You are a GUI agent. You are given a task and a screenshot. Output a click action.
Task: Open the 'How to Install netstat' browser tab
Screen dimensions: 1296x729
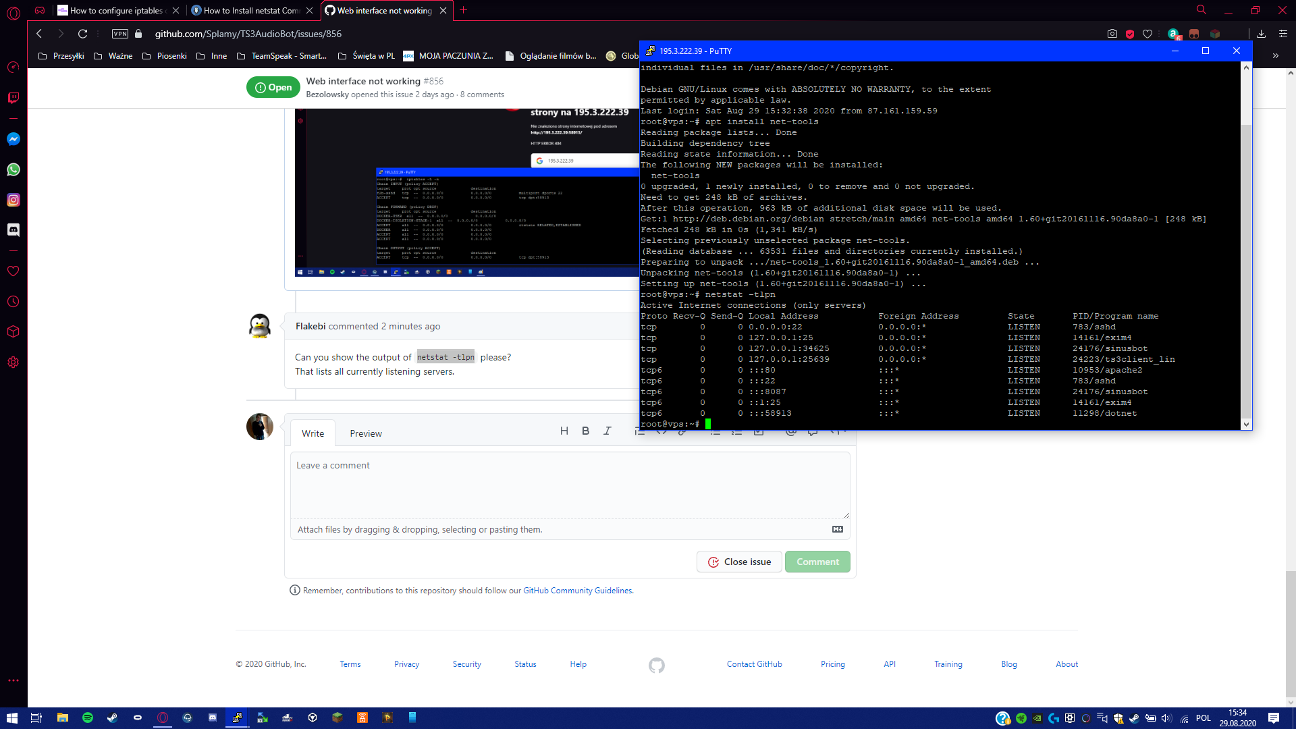(250, 10)
